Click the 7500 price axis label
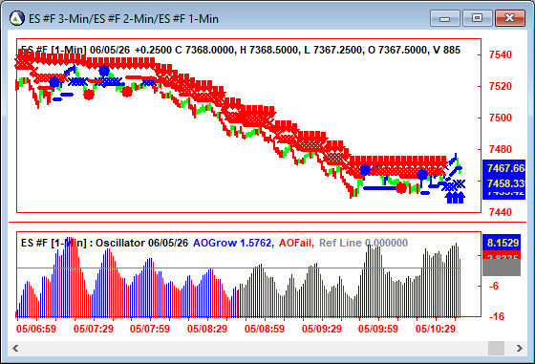Image resolution: width=535 pixels, height=364 pixels. coord(501,118)
